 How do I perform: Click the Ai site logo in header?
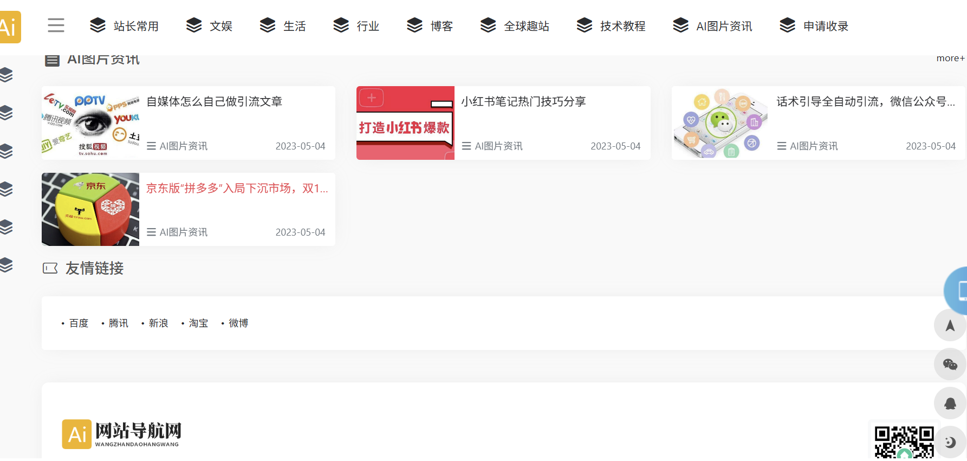10,27
